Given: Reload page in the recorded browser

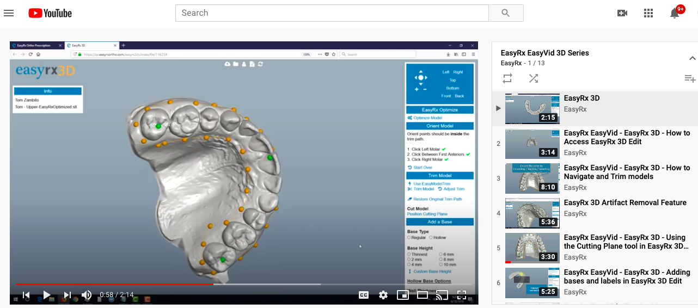Looking at the screenshot, I should pos(30,54).
